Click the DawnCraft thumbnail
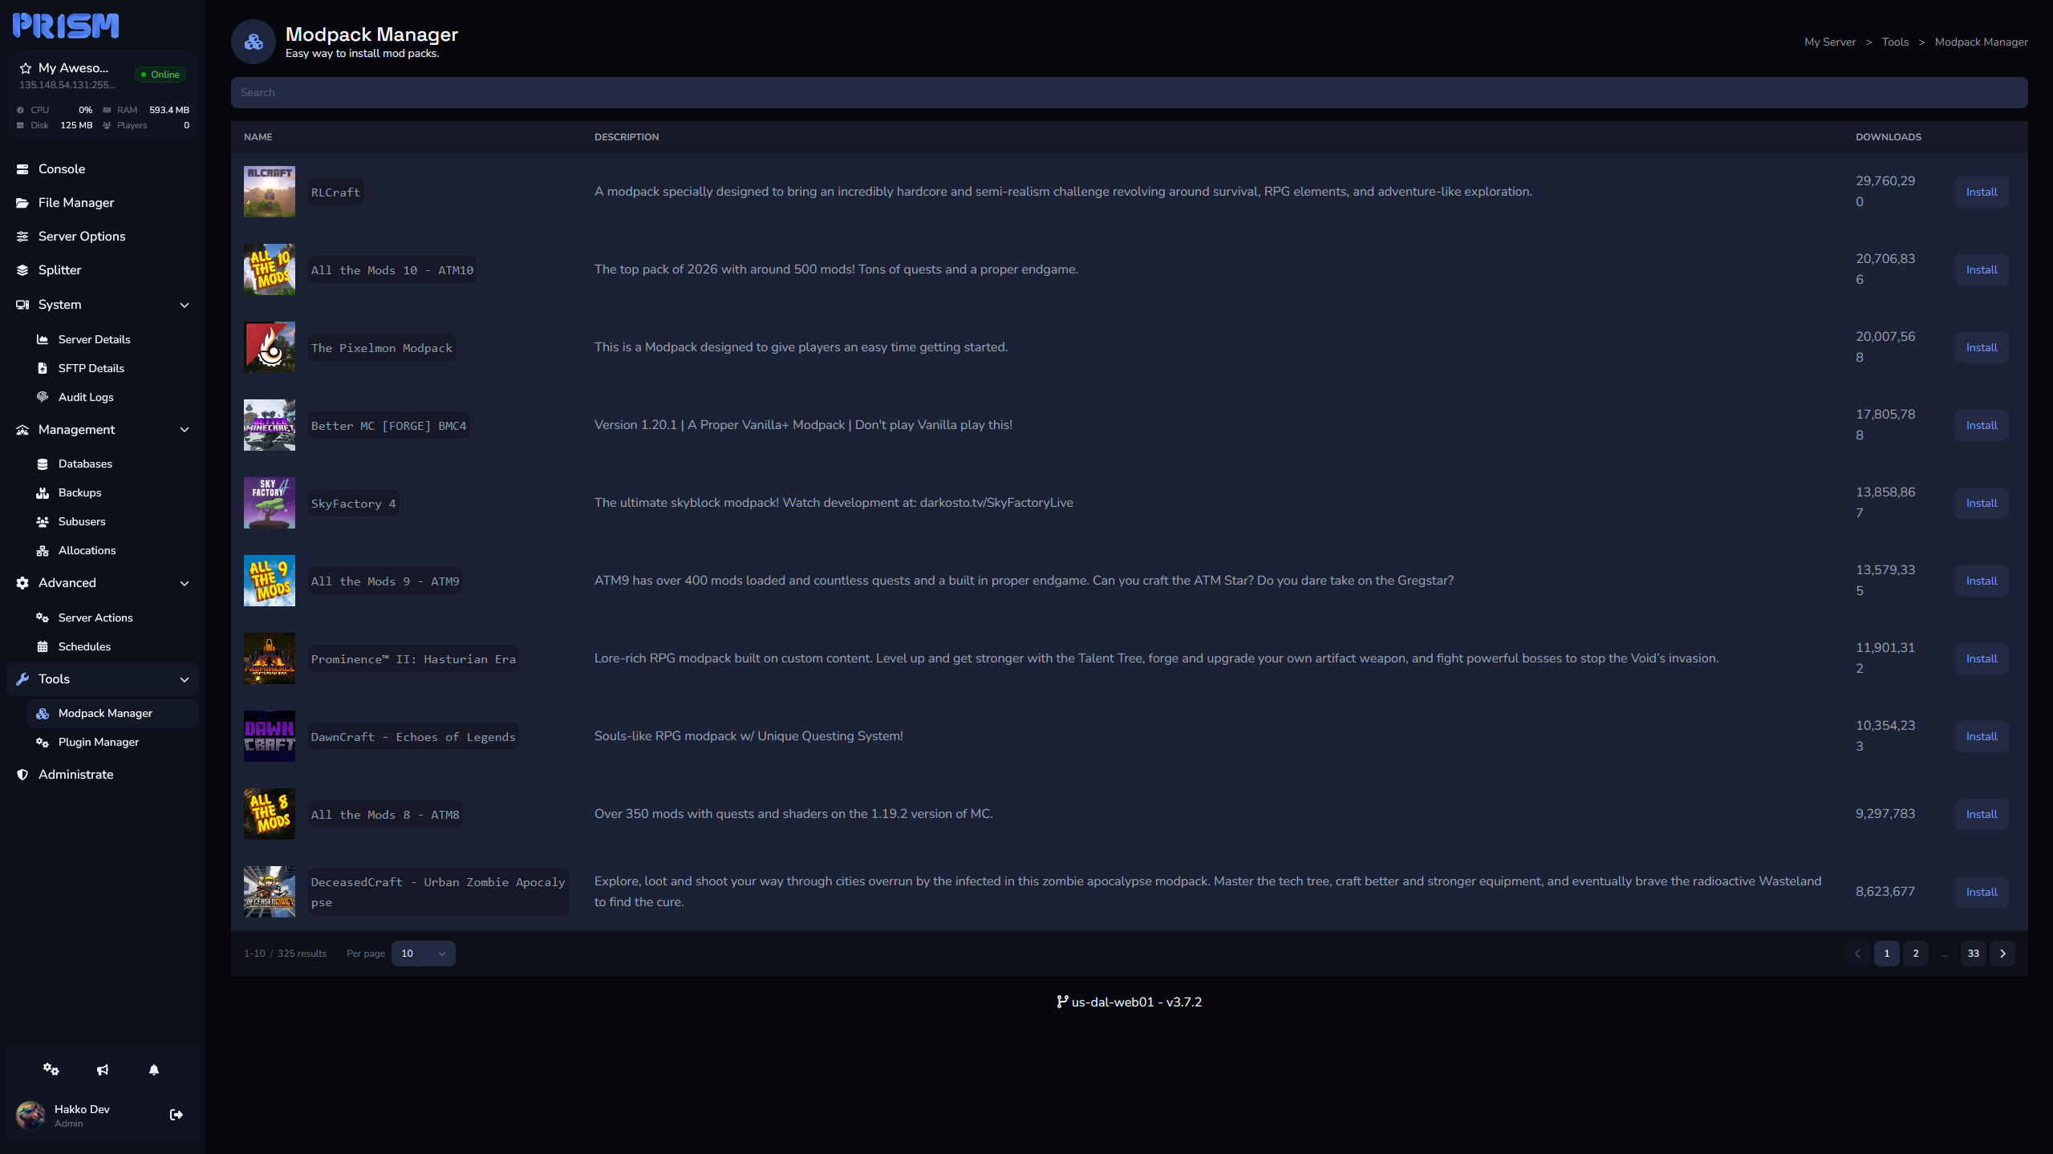Viewport: 2053px width, 1154px height. [x=270, y=736]
